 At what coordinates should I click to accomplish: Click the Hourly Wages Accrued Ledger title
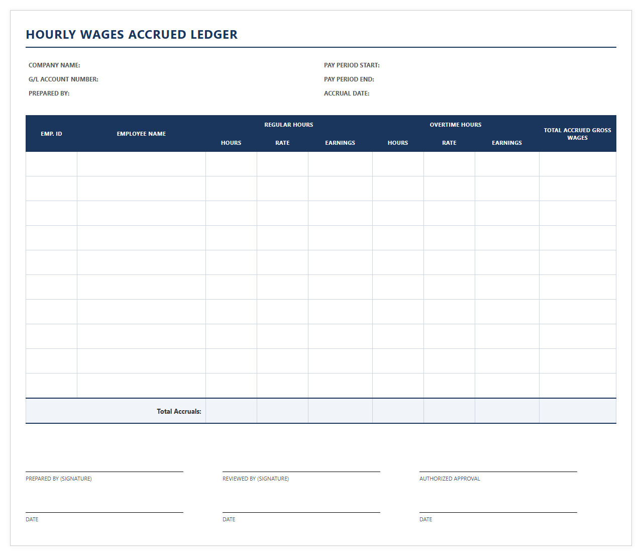coord(132,35)
